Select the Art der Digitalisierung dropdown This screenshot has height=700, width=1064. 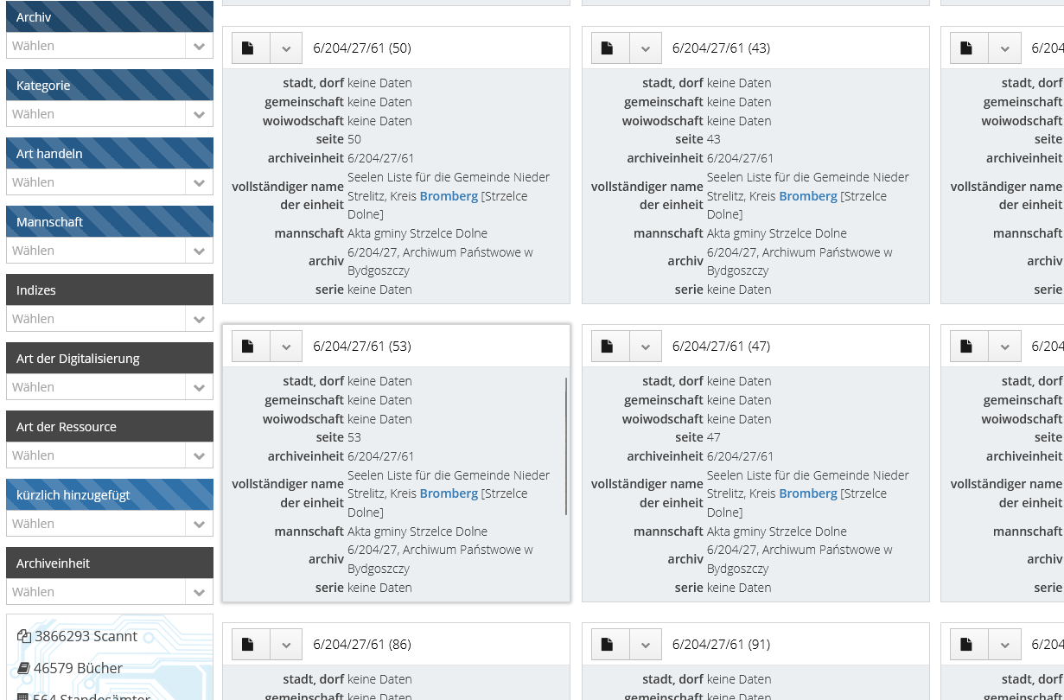point(110,387)
